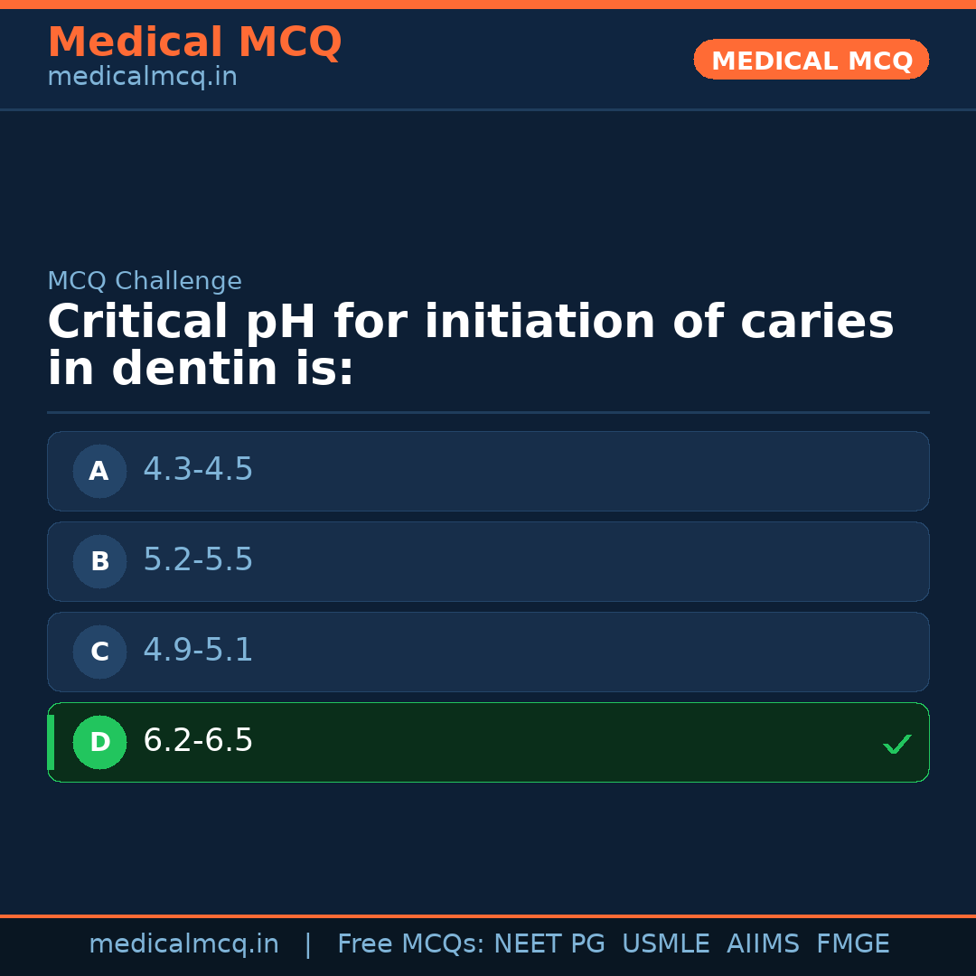Click medicalmcq.in in the footer

coord(183,944)
